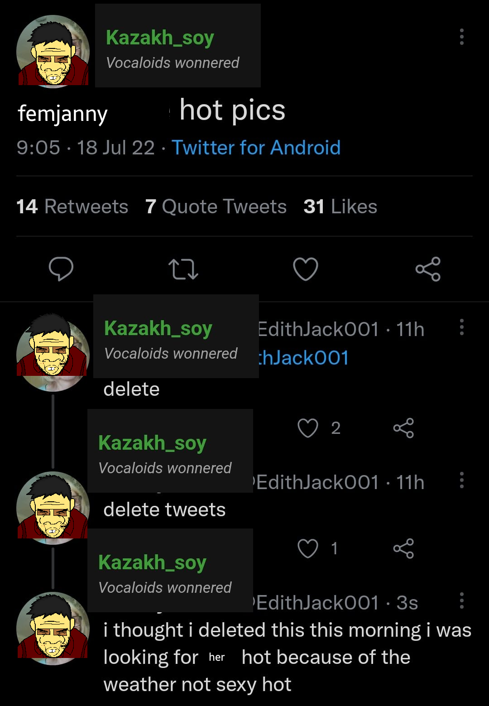Image resolution: width=489 pixels, height=706 pixels.
Task: Open overflow menu on "delete tweets" reply
Action: coord(462,480)
